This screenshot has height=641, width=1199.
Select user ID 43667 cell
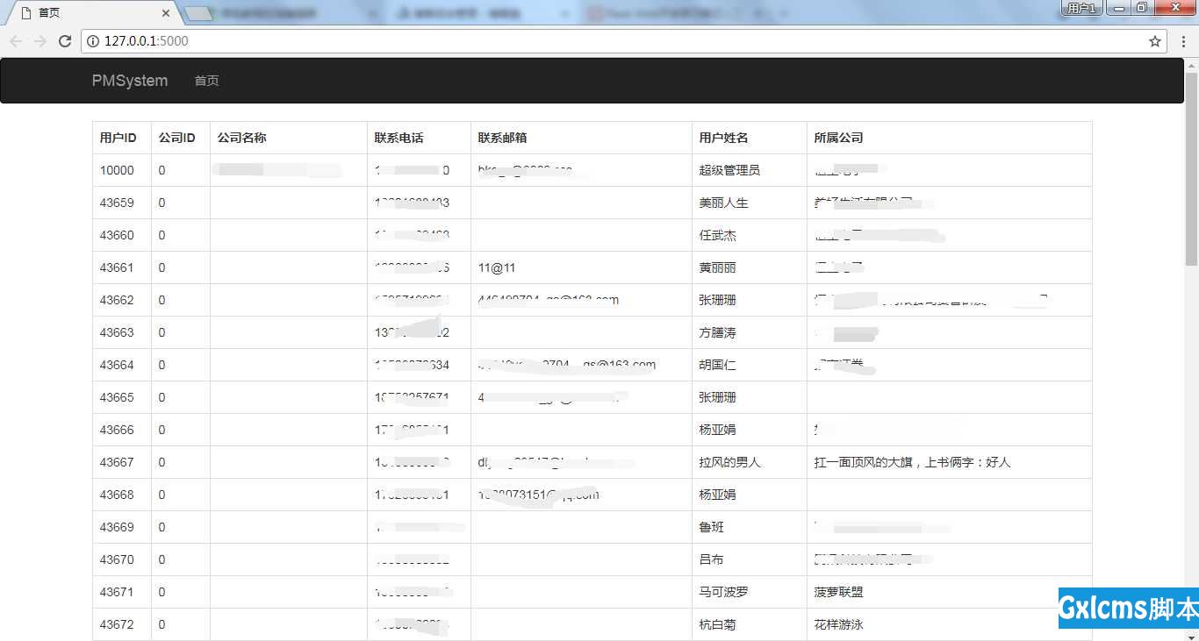tap(122, 462)
